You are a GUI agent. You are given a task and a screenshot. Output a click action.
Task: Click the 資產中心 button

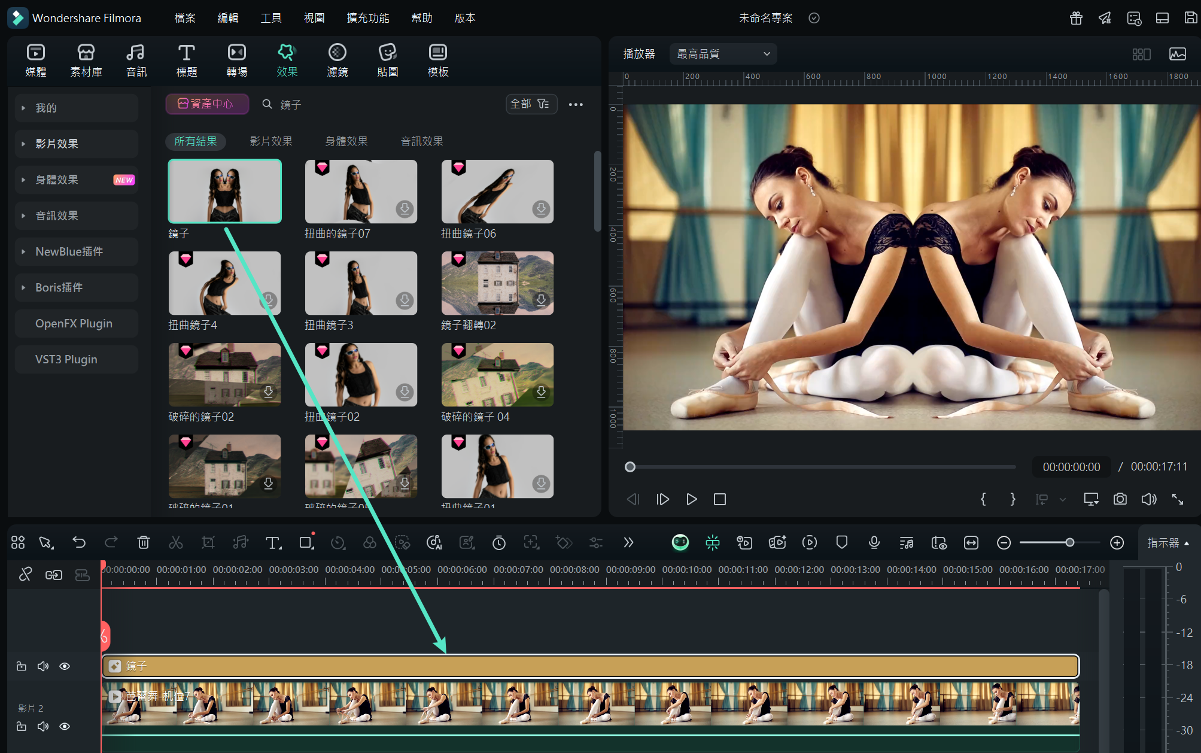(x=207, y=104)
